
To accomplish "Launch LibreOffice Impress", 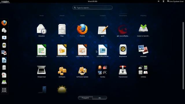I will point(82,51).
